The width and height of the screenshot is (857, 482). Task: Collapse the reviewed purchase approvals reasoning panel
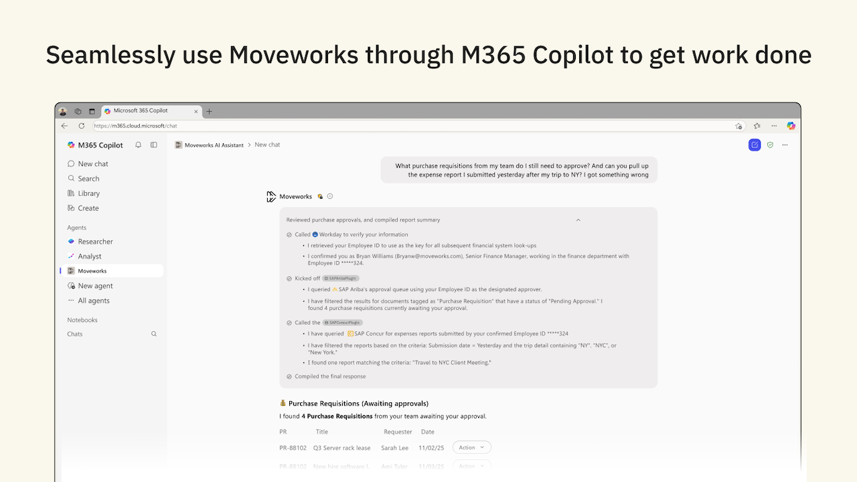578,220
